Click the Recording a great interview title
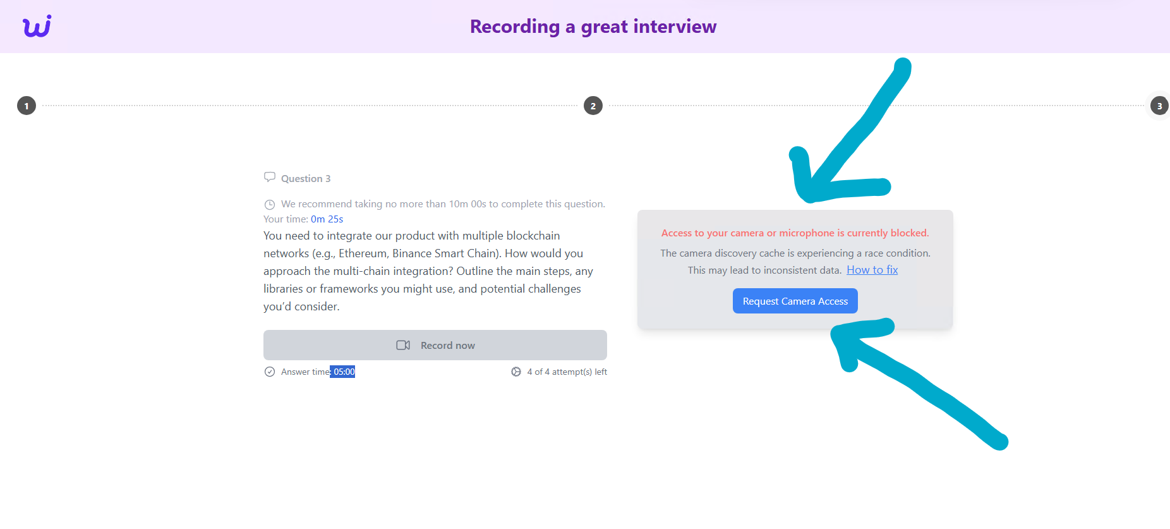 (x=593, y=27)
